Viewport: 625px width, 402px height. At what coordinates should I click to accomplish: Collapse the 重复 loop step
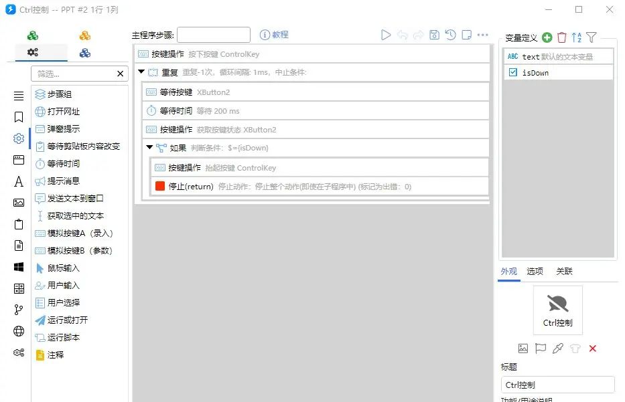coord(141,72)
